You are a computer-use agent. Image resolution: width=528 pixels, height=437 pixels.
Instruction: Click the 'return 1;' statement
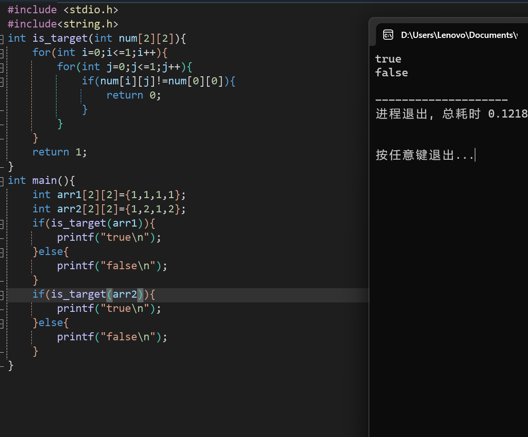60,152
